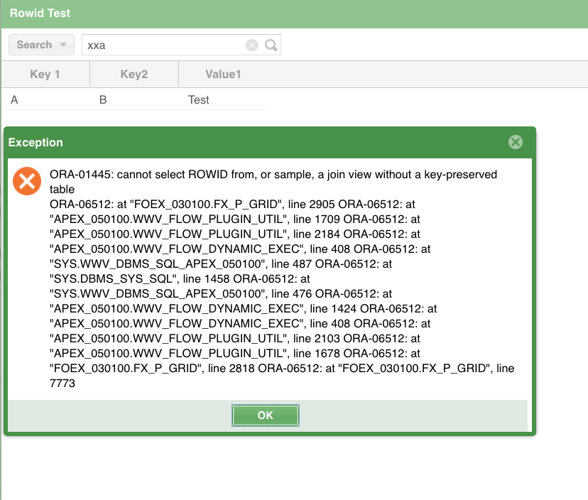Open column search criteria chooser
Screen dimensions: 588x500
tap(41, 45)
